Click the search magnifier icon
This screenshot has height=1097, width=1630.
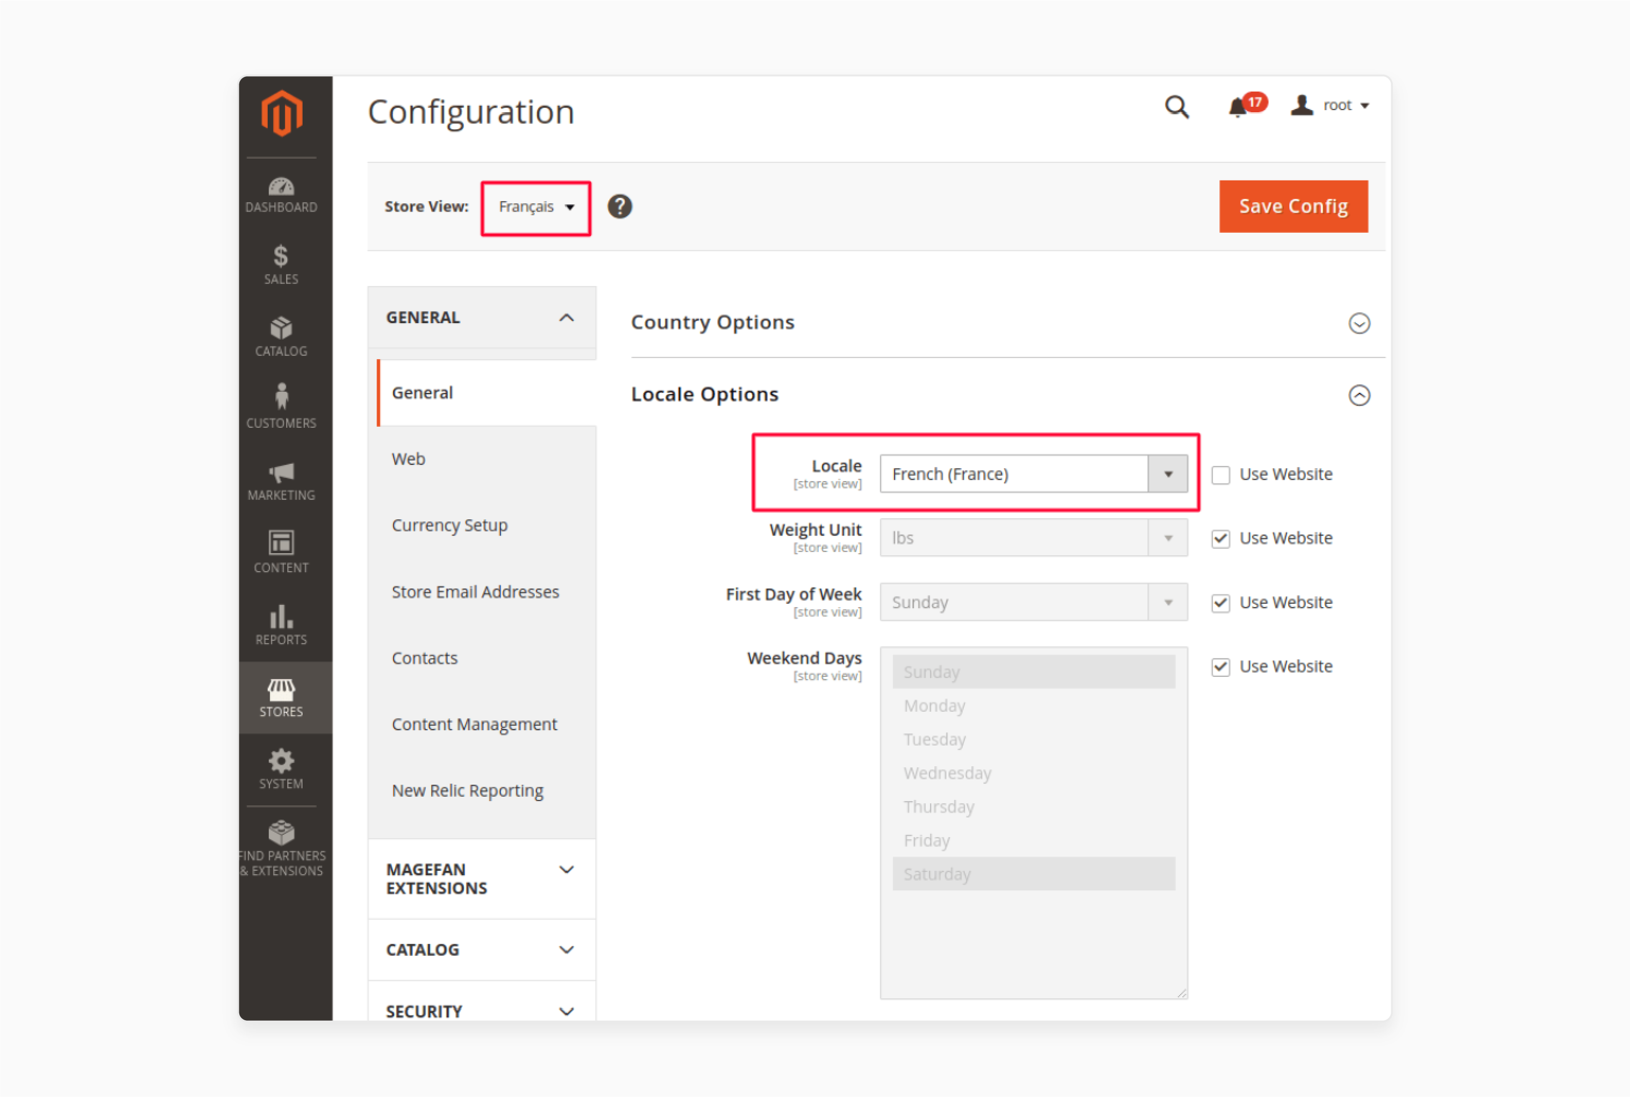coord(1176,106)
